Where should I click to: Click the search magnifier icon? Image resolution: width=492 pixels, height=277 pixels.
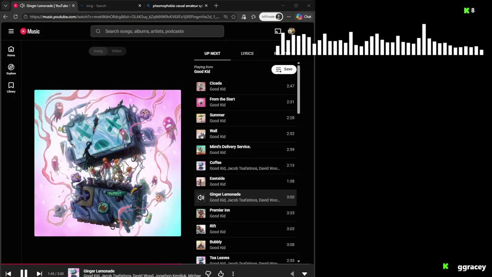pos(98,31)
